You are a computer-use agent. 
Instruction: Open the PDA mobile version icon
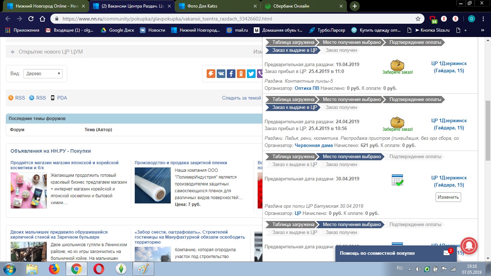(x=52, y=98)
